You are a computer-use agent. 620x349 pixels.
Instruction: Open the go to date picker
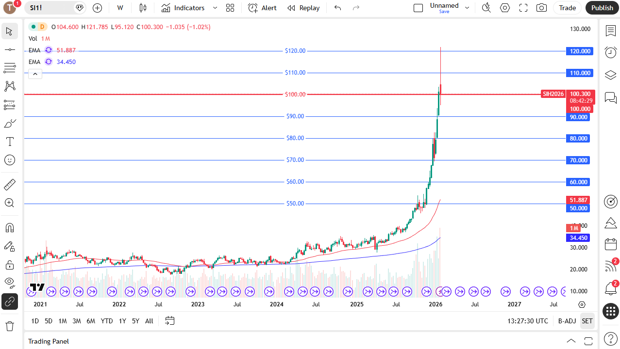pyautogui.click(x=169, y=321)
